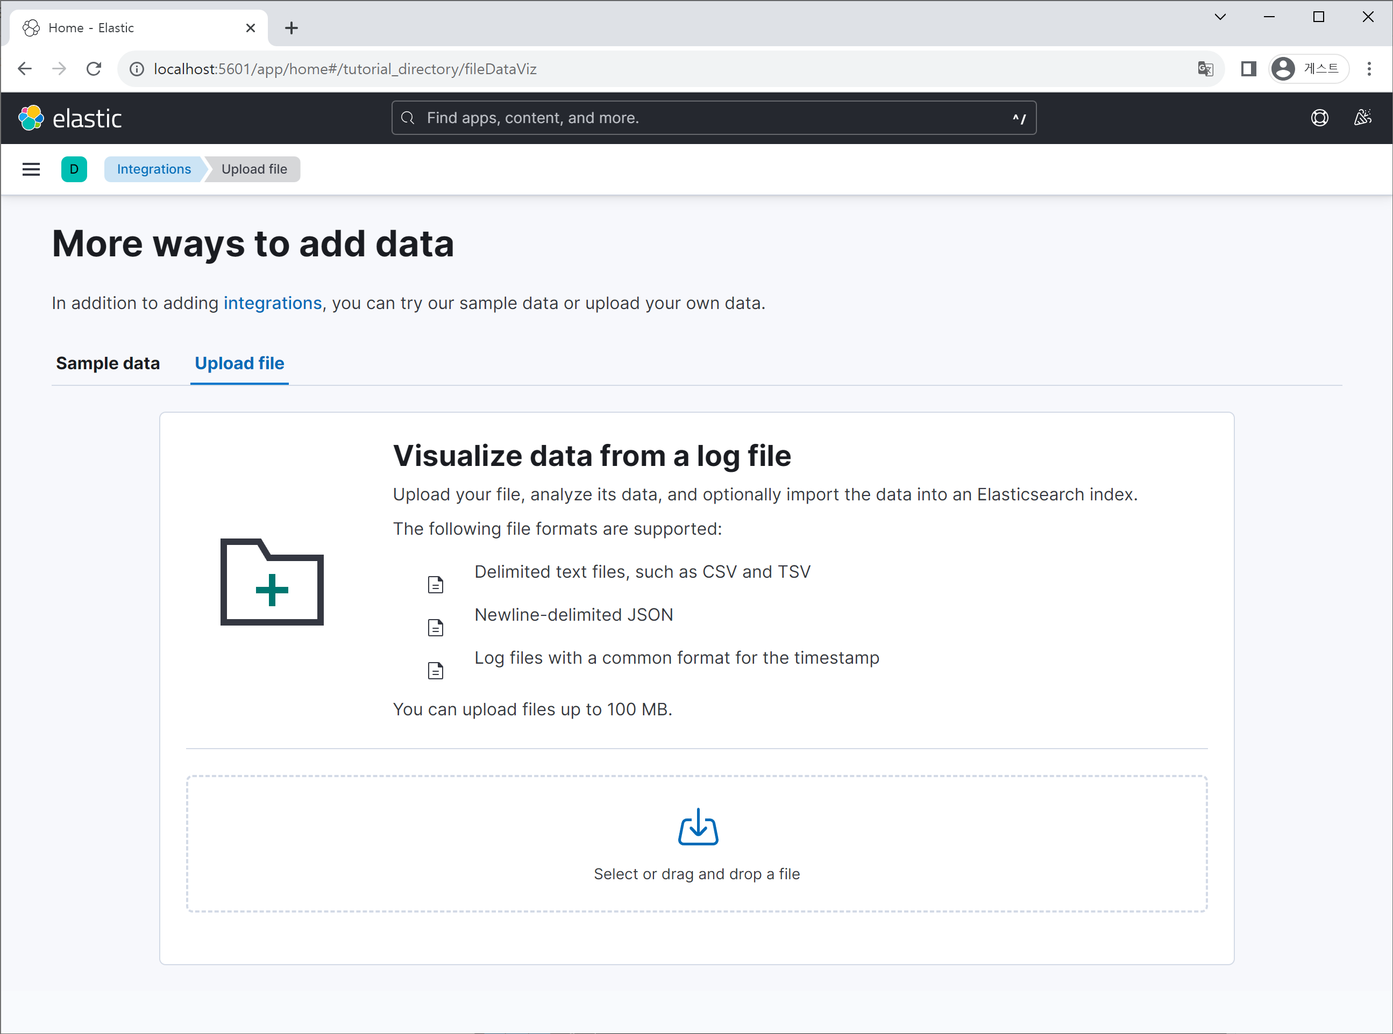1393x1034 pixels.
Task: Open the newsfeed celebration icon
Action: (x=1362, y=118)
